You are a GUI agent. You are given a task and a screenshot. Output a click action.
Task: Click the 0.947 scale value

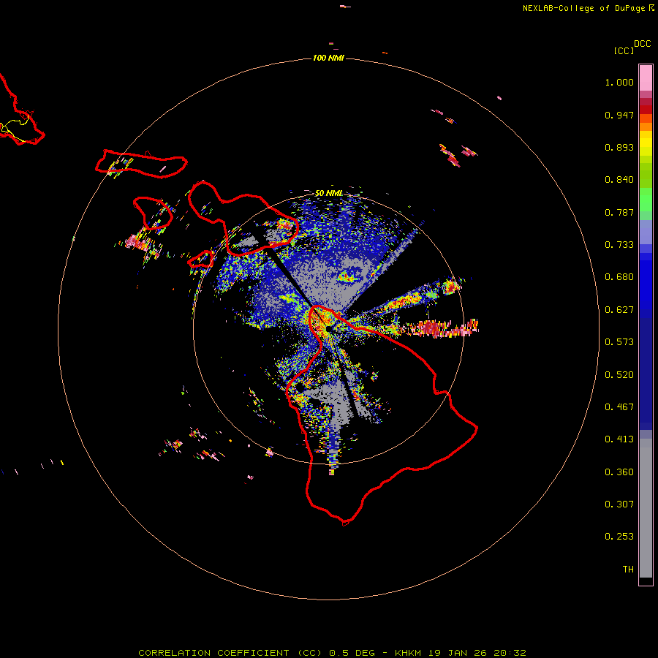tap(619, 115)
